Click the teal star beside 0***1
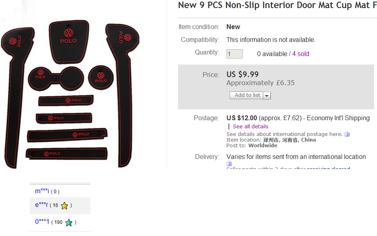The width and height of the screenshot is (377, 236). pyautogui.click(x=69, y=222)
